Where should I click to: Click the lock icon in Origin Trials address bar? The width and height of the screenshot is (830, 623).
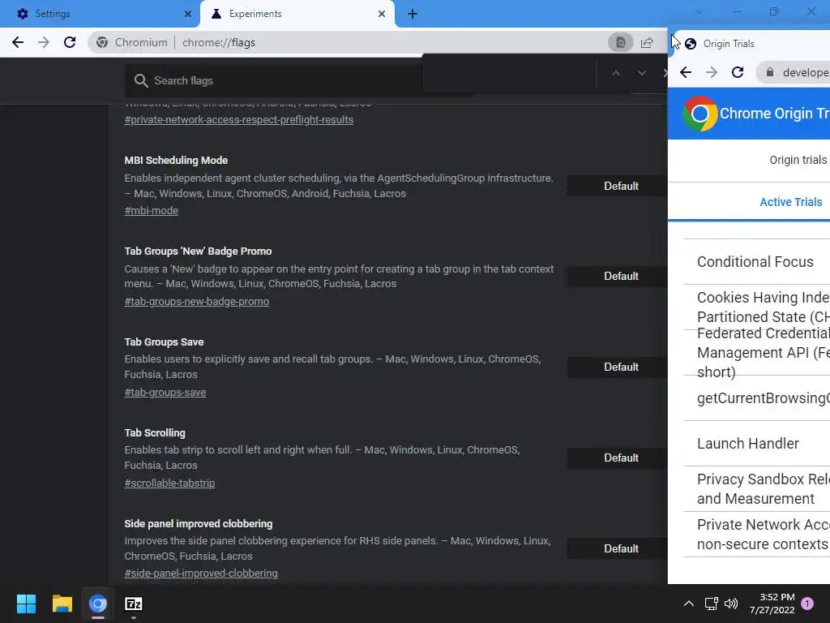coord(770,72)
